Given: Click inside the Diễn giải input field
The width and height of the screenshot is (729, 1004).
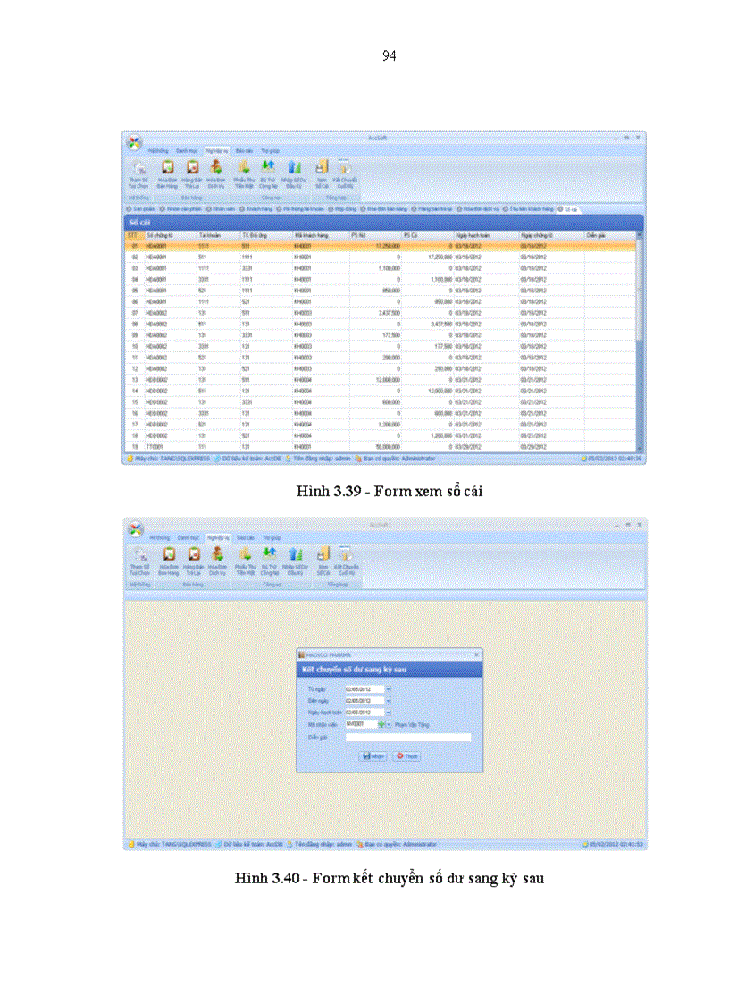Looking at the screenshot, I should [x=408, y=737].
